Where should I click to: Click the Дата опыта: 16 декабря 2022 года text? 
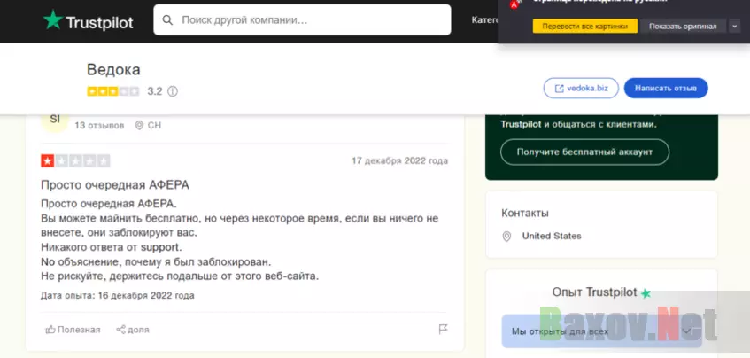(118, 295)
